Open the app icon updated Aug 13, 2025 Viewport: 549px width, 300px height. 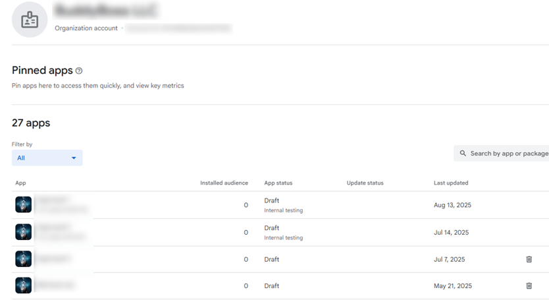coord(23,204)
